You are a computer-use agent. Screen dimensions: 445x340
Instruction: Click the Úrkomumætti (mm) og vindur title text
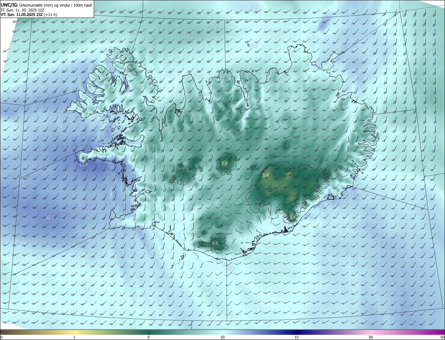tap(55, 5)
